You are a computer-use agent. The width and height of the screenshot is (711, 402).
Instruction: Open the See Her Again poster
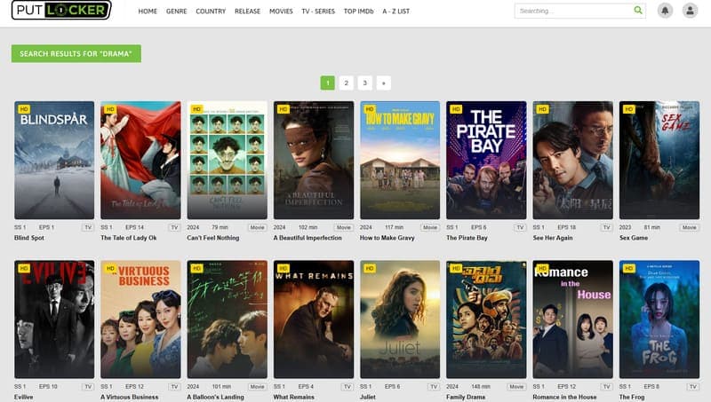tap(572, 161)
